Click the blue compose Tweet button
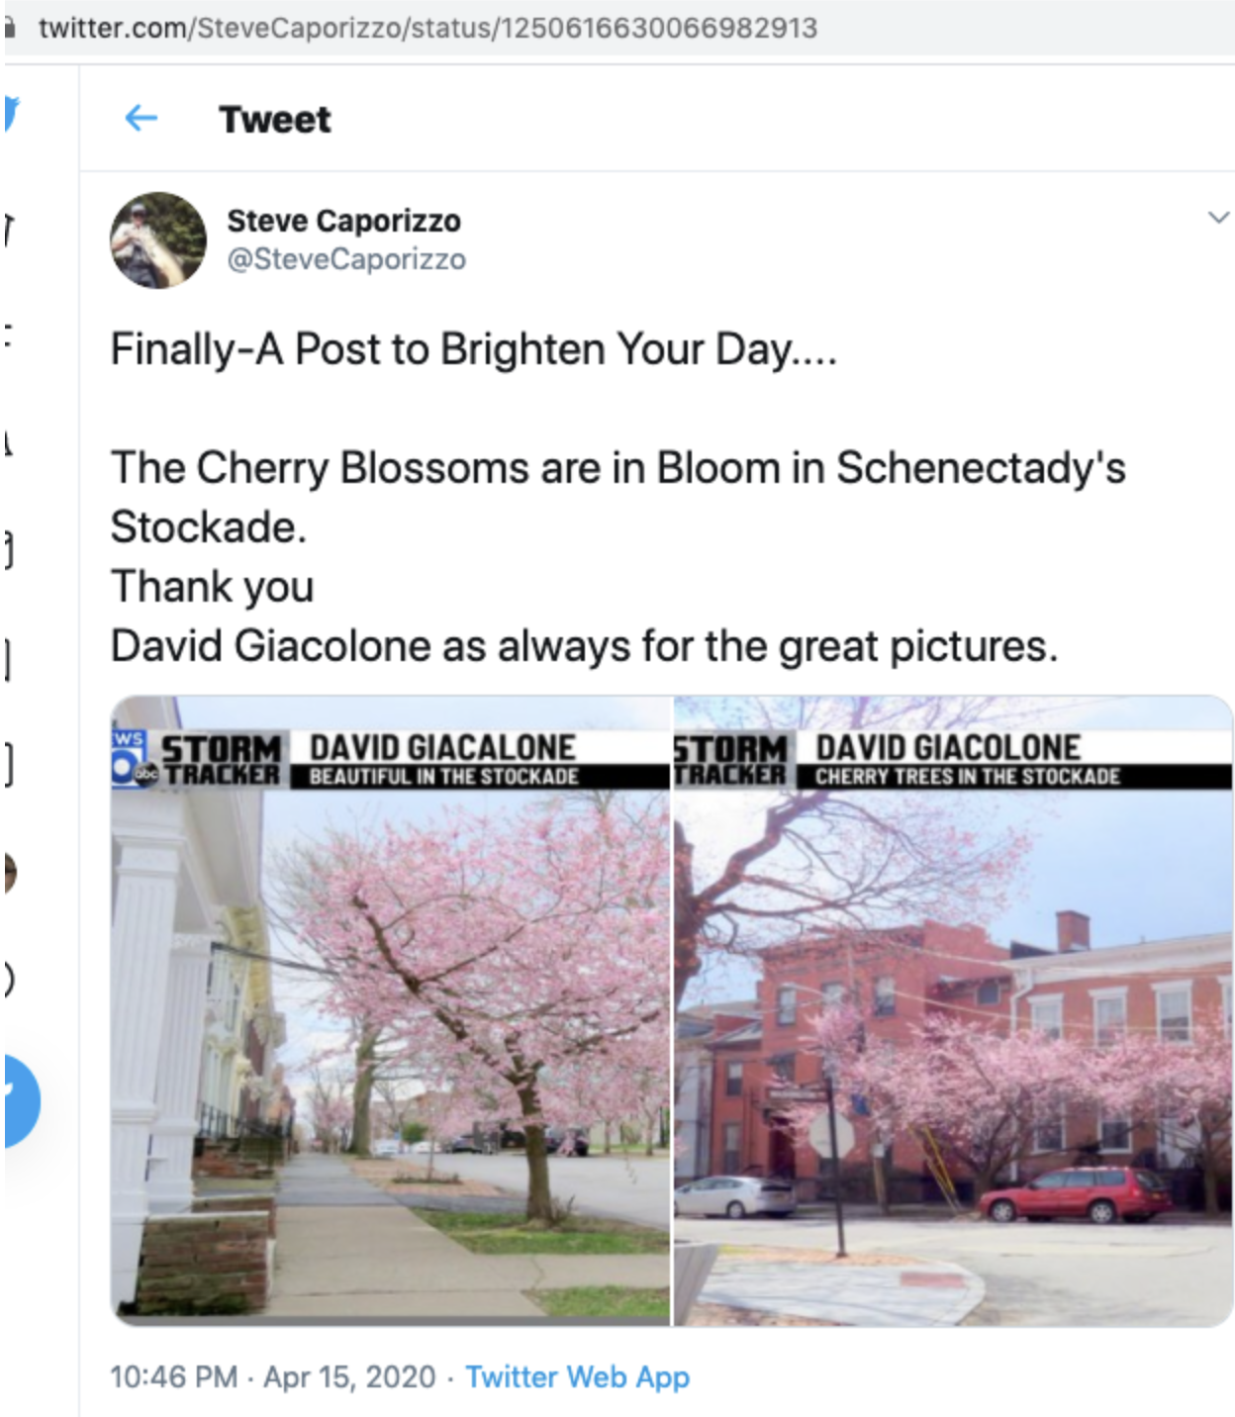This screenshot has height=1417, width=1235. click(20, 1099)
